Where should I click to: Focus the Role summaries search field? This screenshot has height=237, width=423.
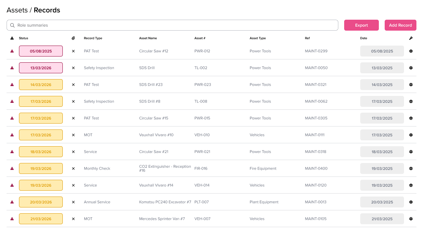(x=175, y=26)
